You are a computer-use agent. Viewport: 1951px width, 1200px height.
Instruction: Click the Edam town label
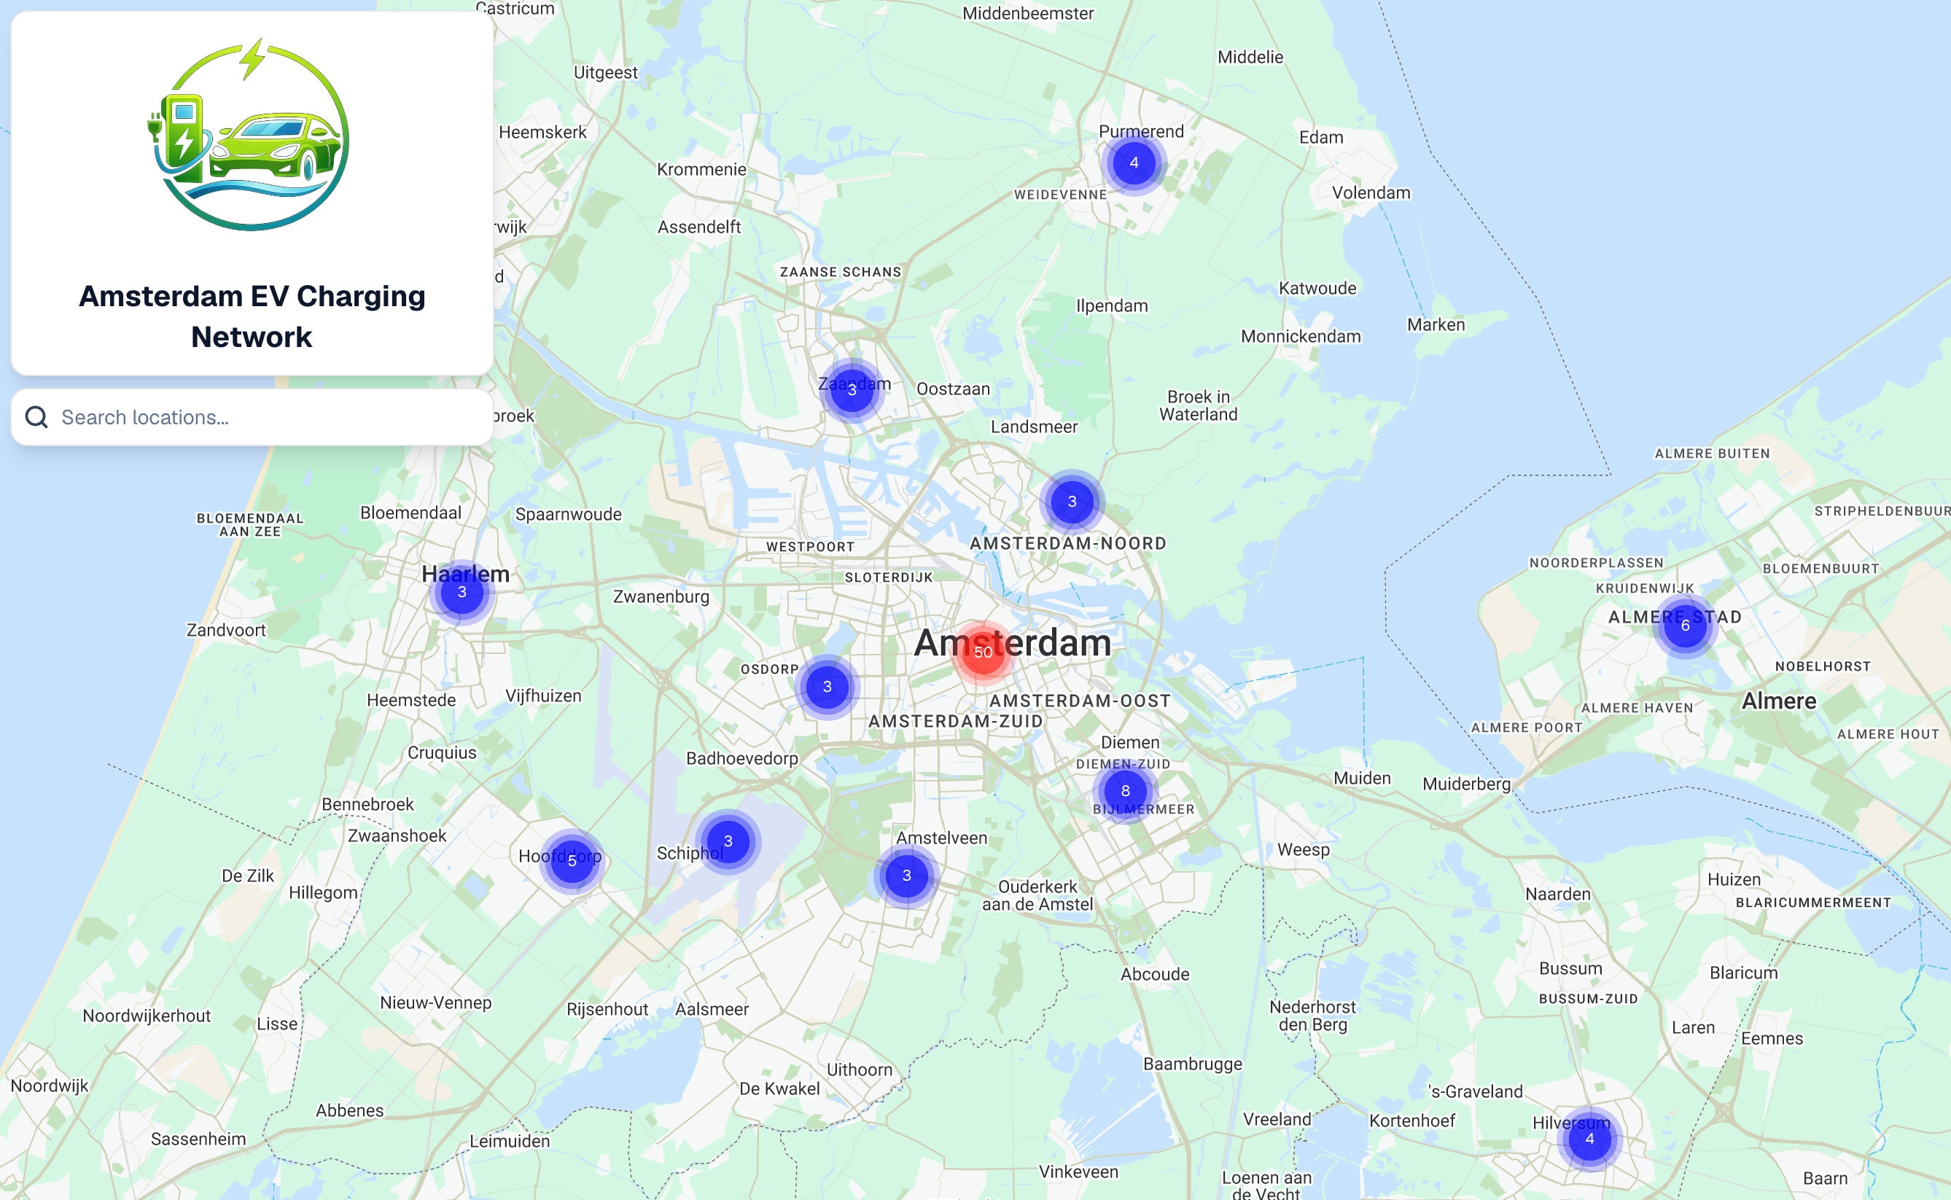1321,137
